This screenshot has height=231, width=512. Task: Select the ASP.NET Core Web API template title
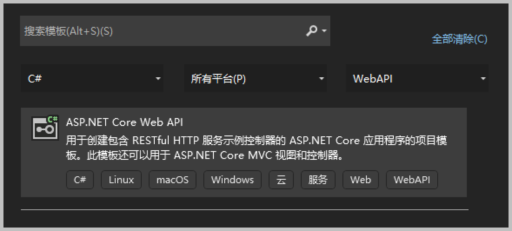pos(124,122)
